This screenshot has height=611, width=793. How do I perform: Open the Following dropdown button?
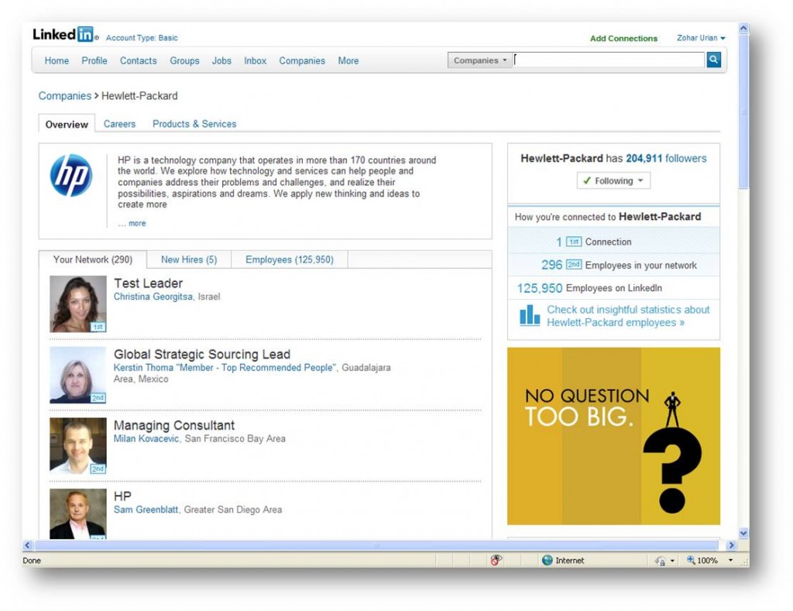613,180
